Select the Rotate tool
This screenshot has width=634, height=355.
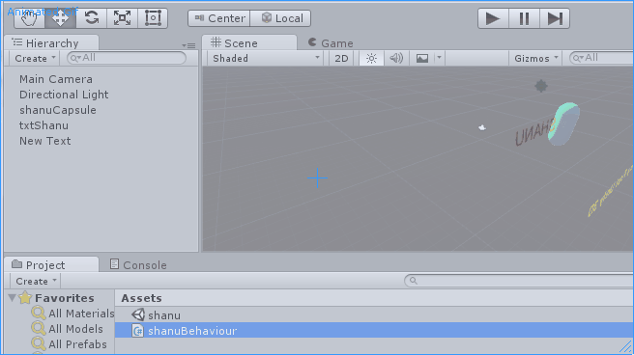click(x=92, y=18)
